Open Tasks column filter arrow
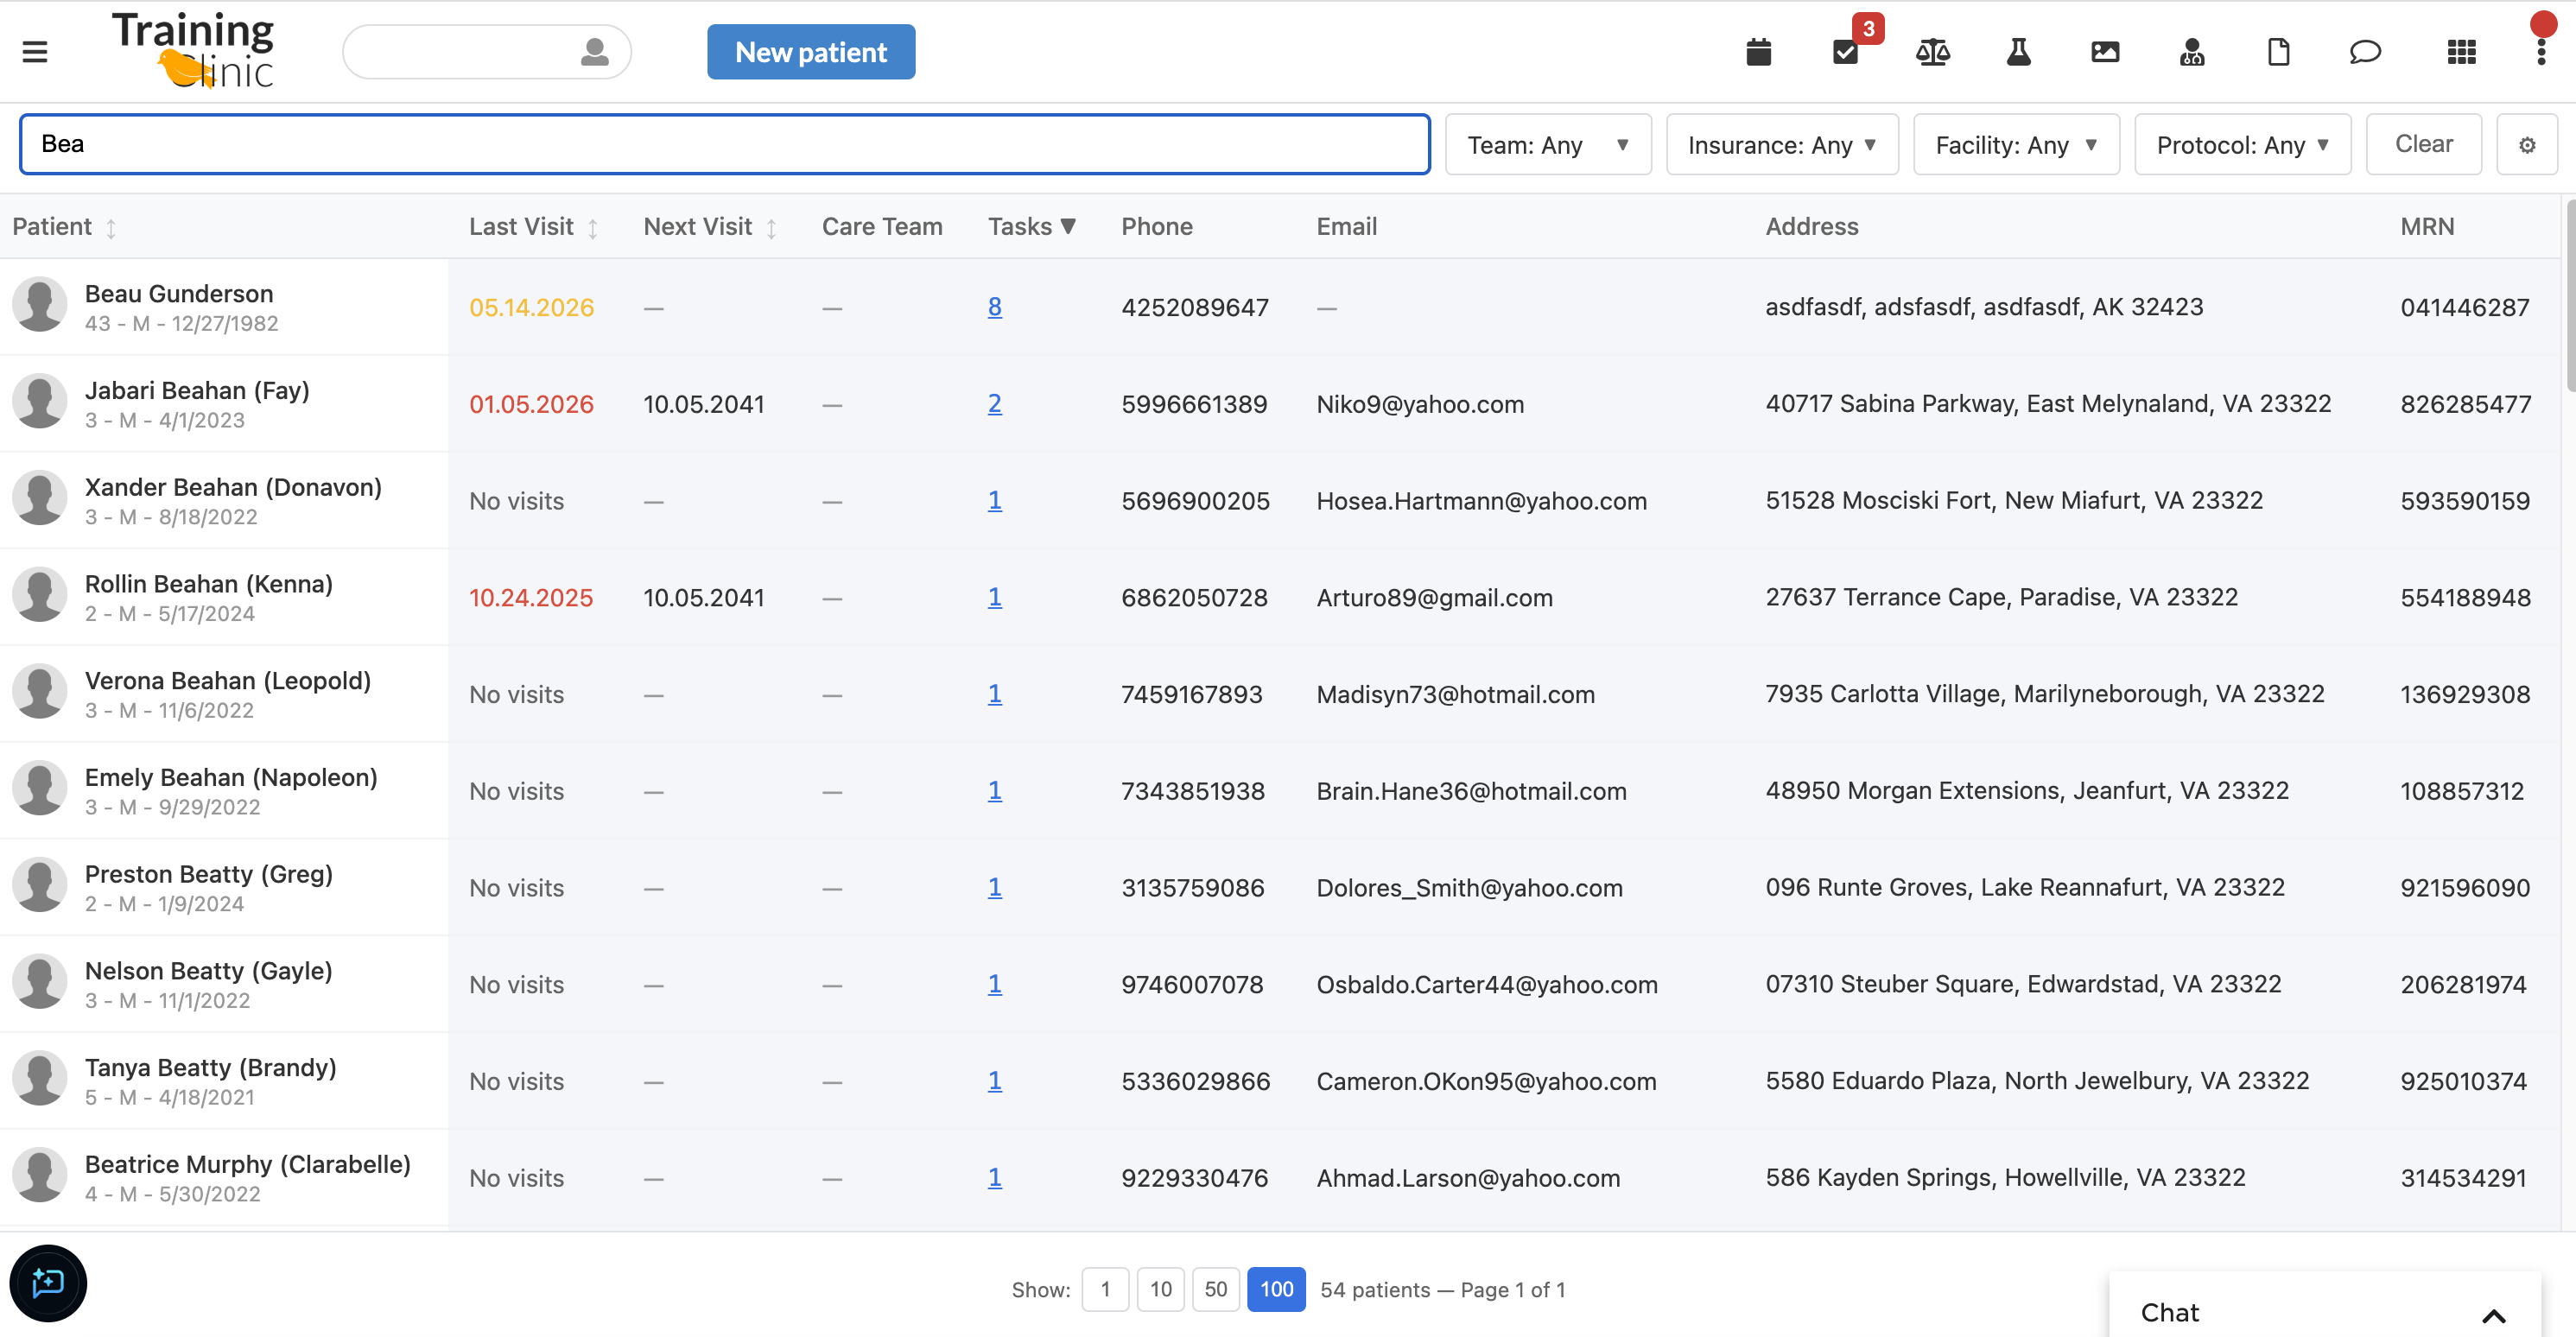 click(1068, 227)
